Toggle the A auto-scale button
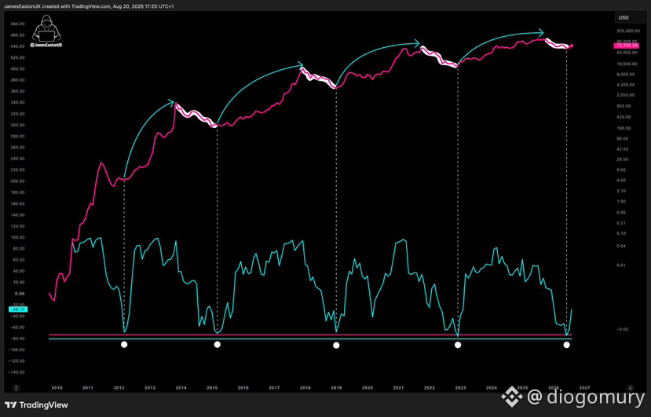This screenshot has height=417, width=651. [631, 387]
